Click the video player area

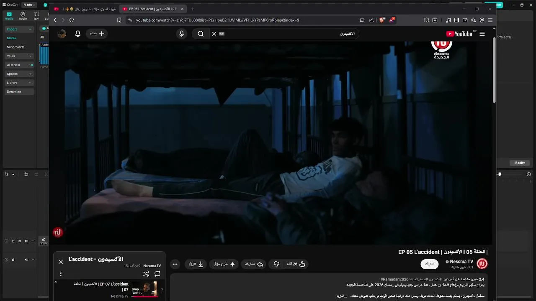[271, 143]
